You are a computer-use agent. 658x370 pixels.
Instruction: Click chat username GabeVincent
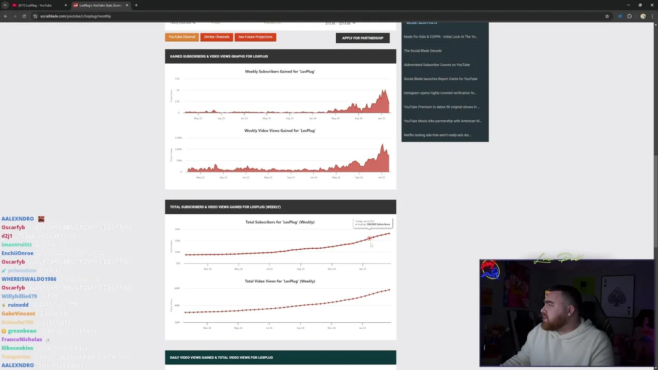click(18, 313)
